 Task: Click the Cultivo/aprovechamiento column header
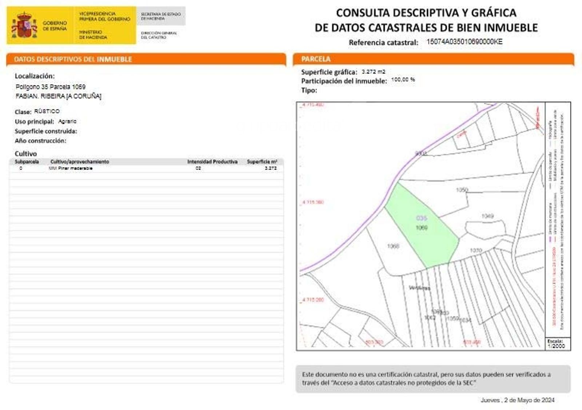(x=80, y=162)
